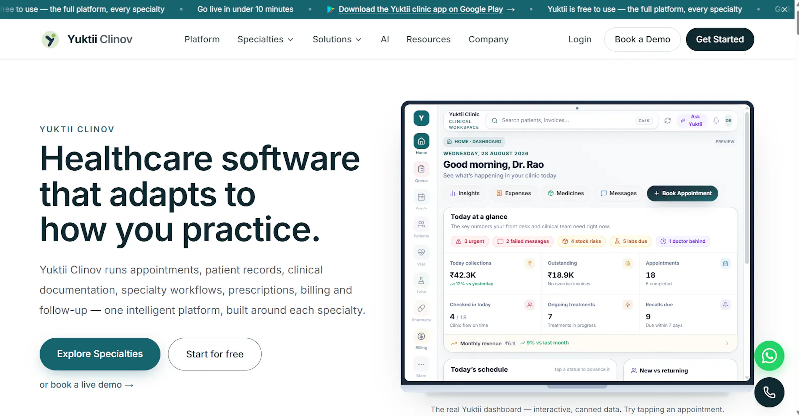Click calendar icon on Appointments card
The width and height of the screenshot is (799, 416).
tap(725, 263)
